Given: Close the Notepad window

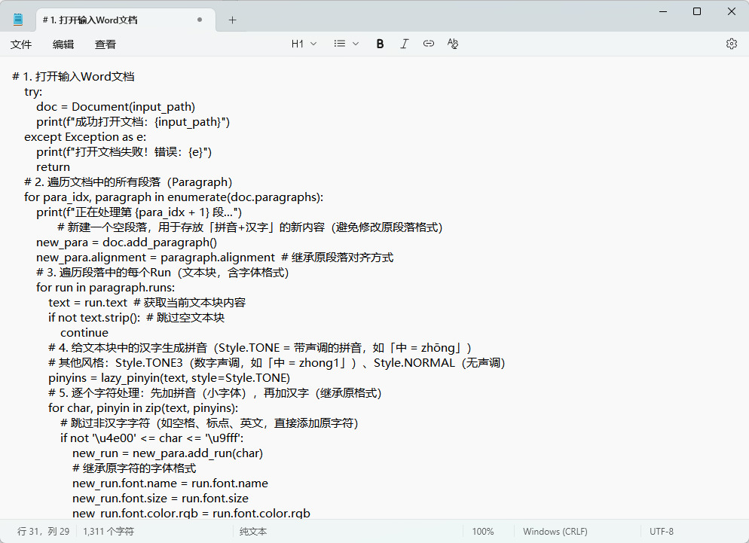Looking at the screenshot, I should (x=732, y=11).
